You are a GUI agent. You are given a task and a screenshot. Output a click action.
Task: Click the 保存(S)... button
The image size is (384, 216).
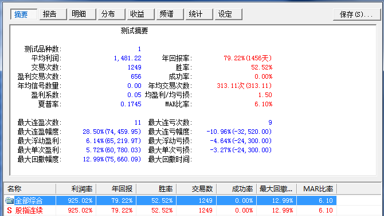tap(357, 14)
